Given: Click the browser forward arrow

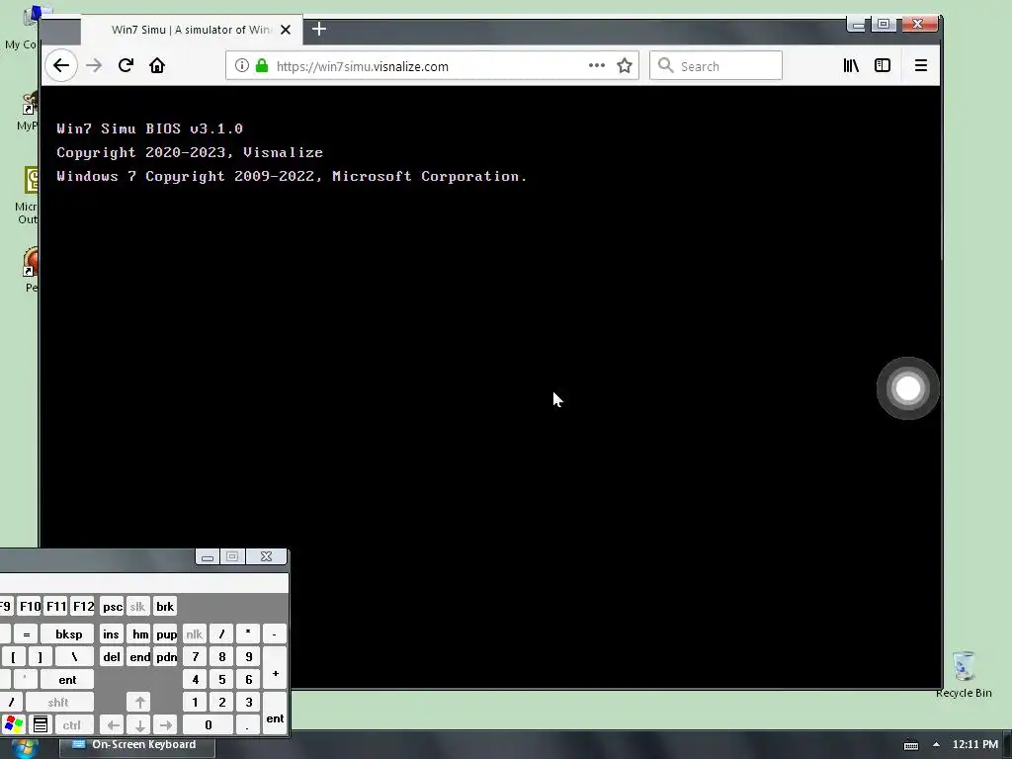Looking at the screenshot, I should point(94,65).
